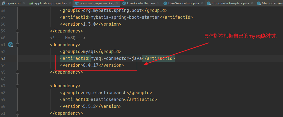This screenshot has width=283, height=117.
Task: Close the UserController.java tab
Action: 158,3
